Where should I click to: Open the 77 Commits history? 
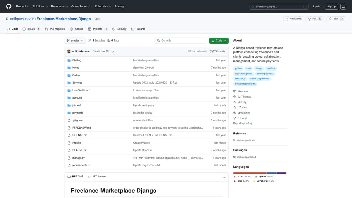pyautogui.click(x=217, y=51)
